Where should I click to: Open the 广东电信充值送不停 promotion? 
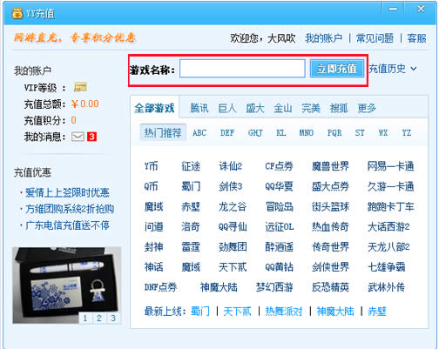click(67, 225)
